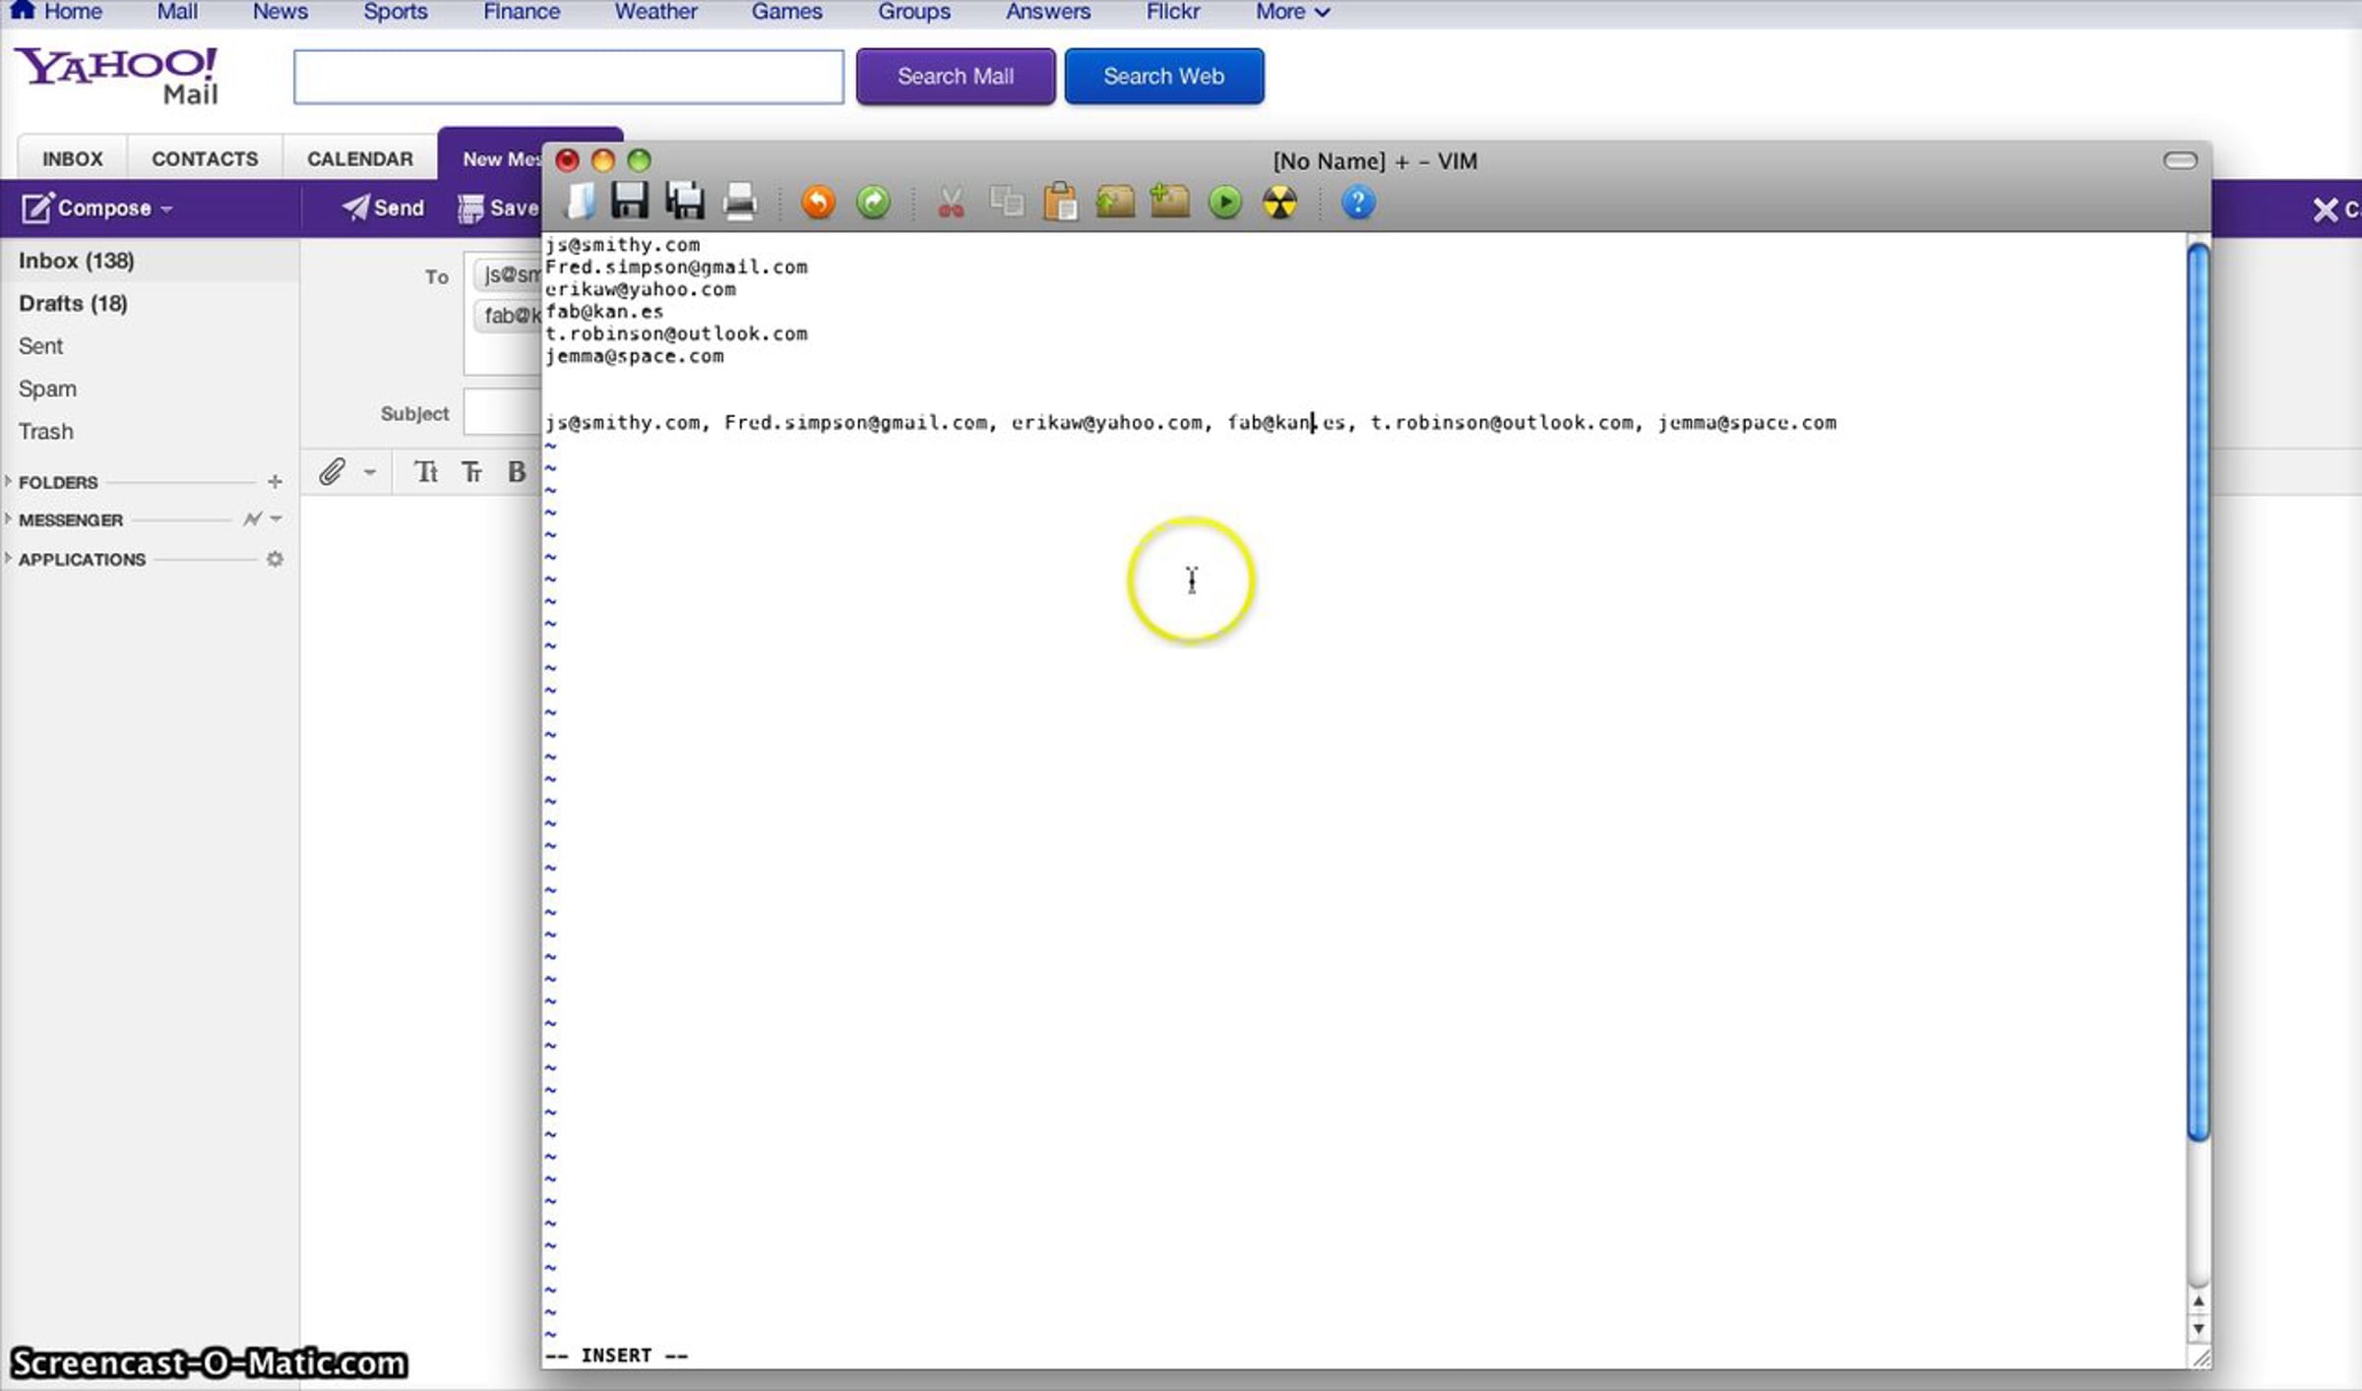Load a session from VIM toolbar
The height and width of the screenshot is (1391, 2362).
coord(1115,203)
